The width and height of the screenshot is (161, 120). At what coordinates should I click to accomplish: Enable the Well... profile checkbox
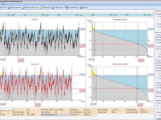[x=157, y=68]
